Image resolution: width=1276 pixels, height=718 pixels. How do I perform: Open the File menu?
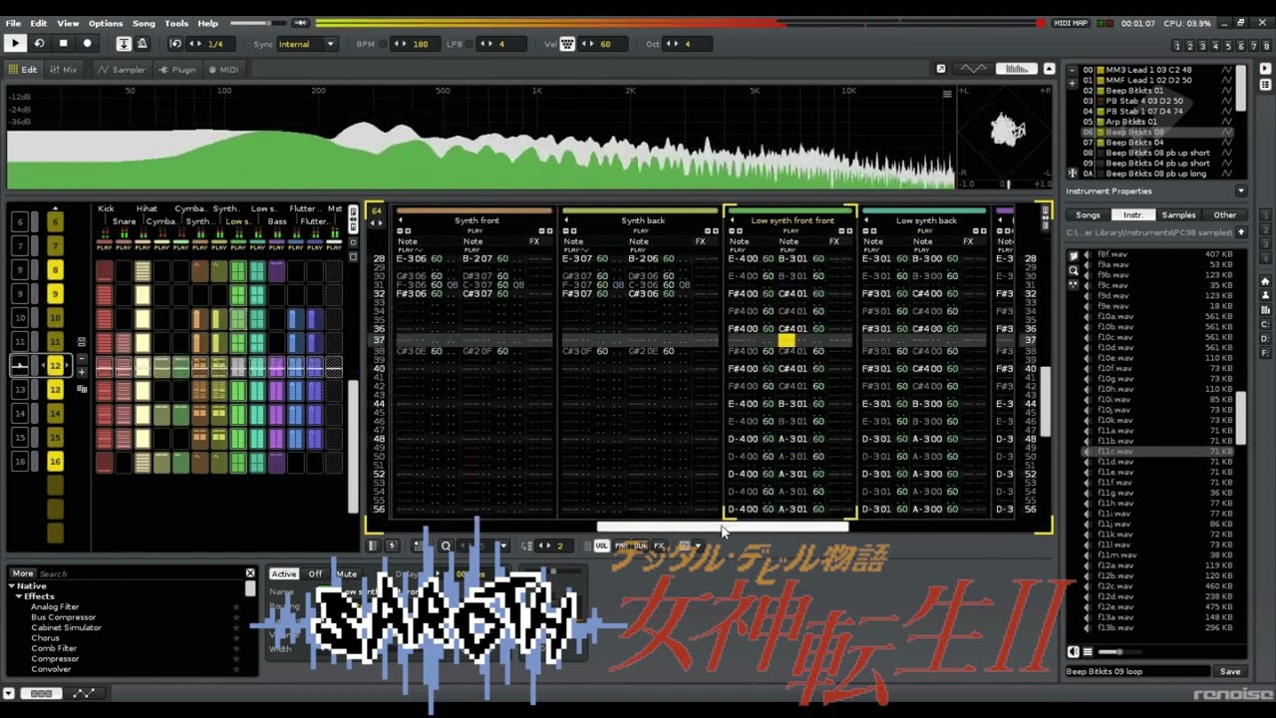click(13, 23)
